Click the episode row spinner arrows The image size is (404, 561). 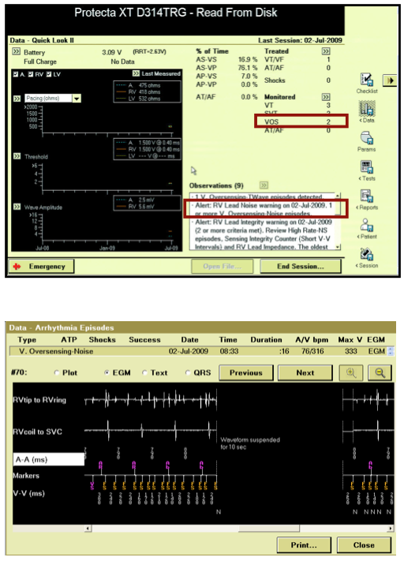coord(391,351)
